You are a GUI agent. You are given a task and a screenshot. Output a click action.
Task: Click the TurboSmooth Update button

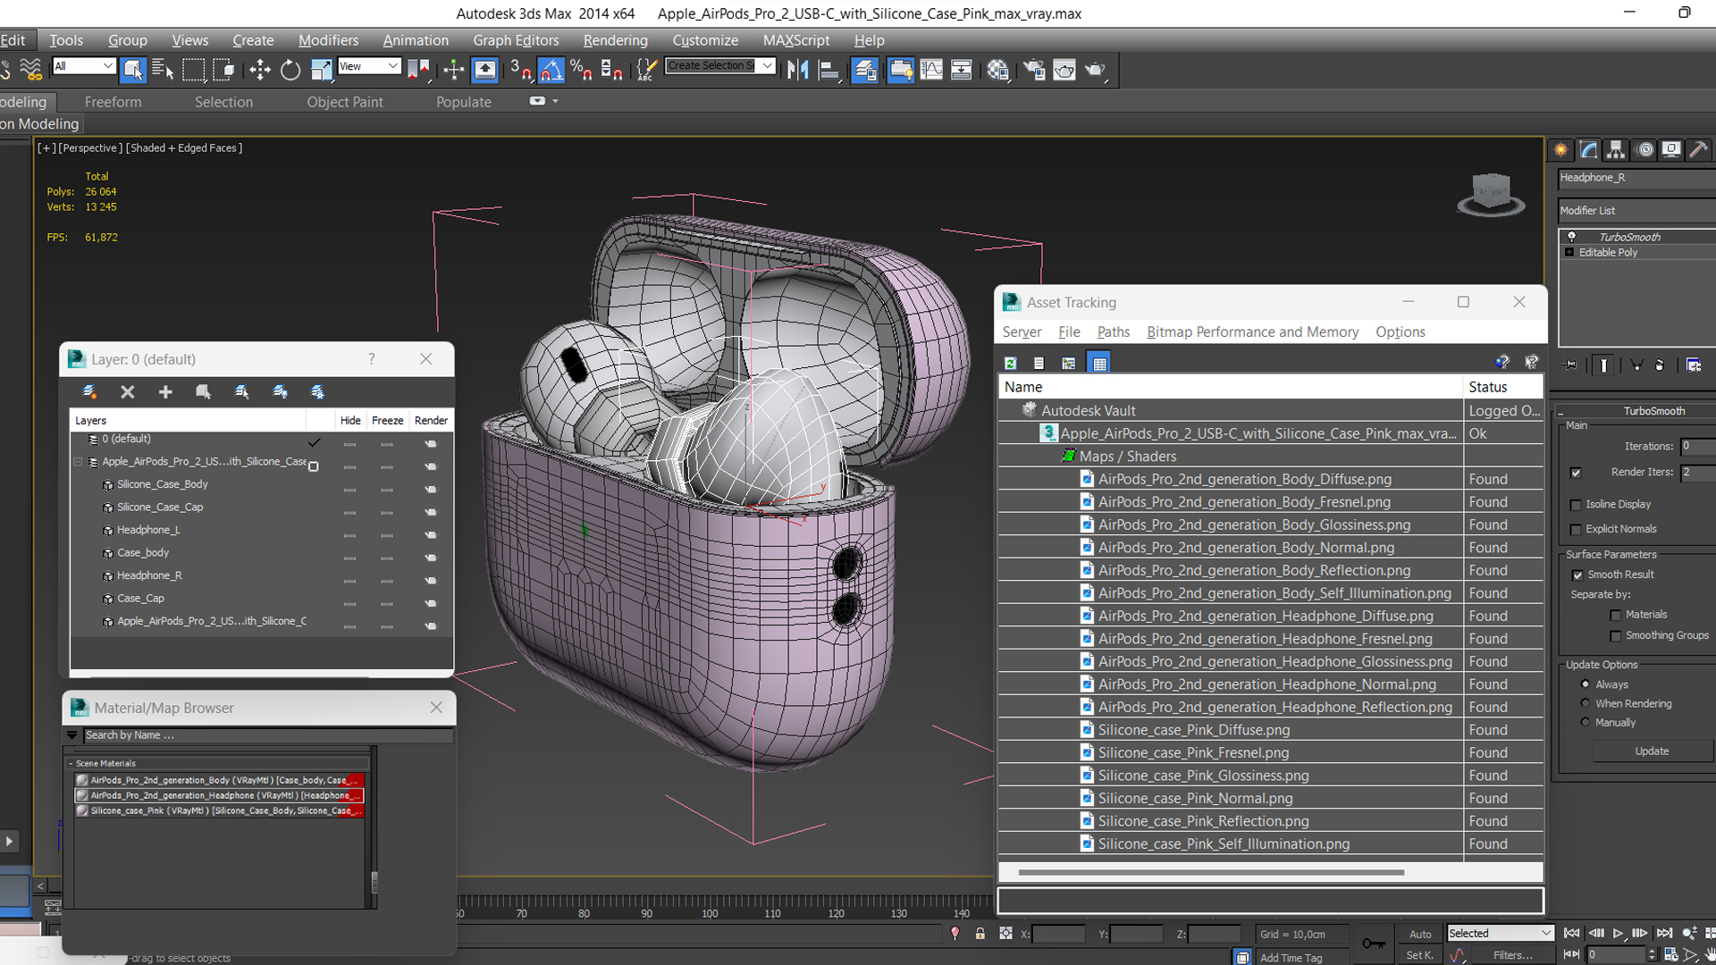[x=1651, y=751]
